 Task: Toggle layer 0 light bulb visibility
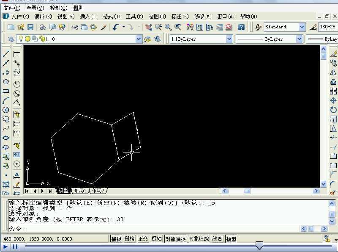[21, 39]
